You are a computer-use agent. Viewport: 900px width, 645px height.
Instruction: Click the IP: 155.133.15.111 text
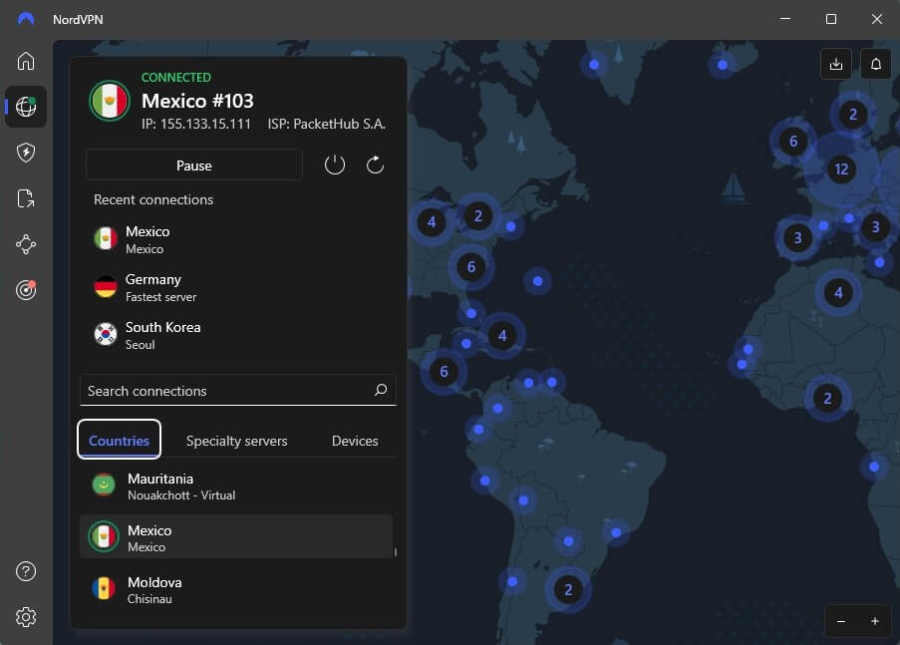(x=196, y=124)
